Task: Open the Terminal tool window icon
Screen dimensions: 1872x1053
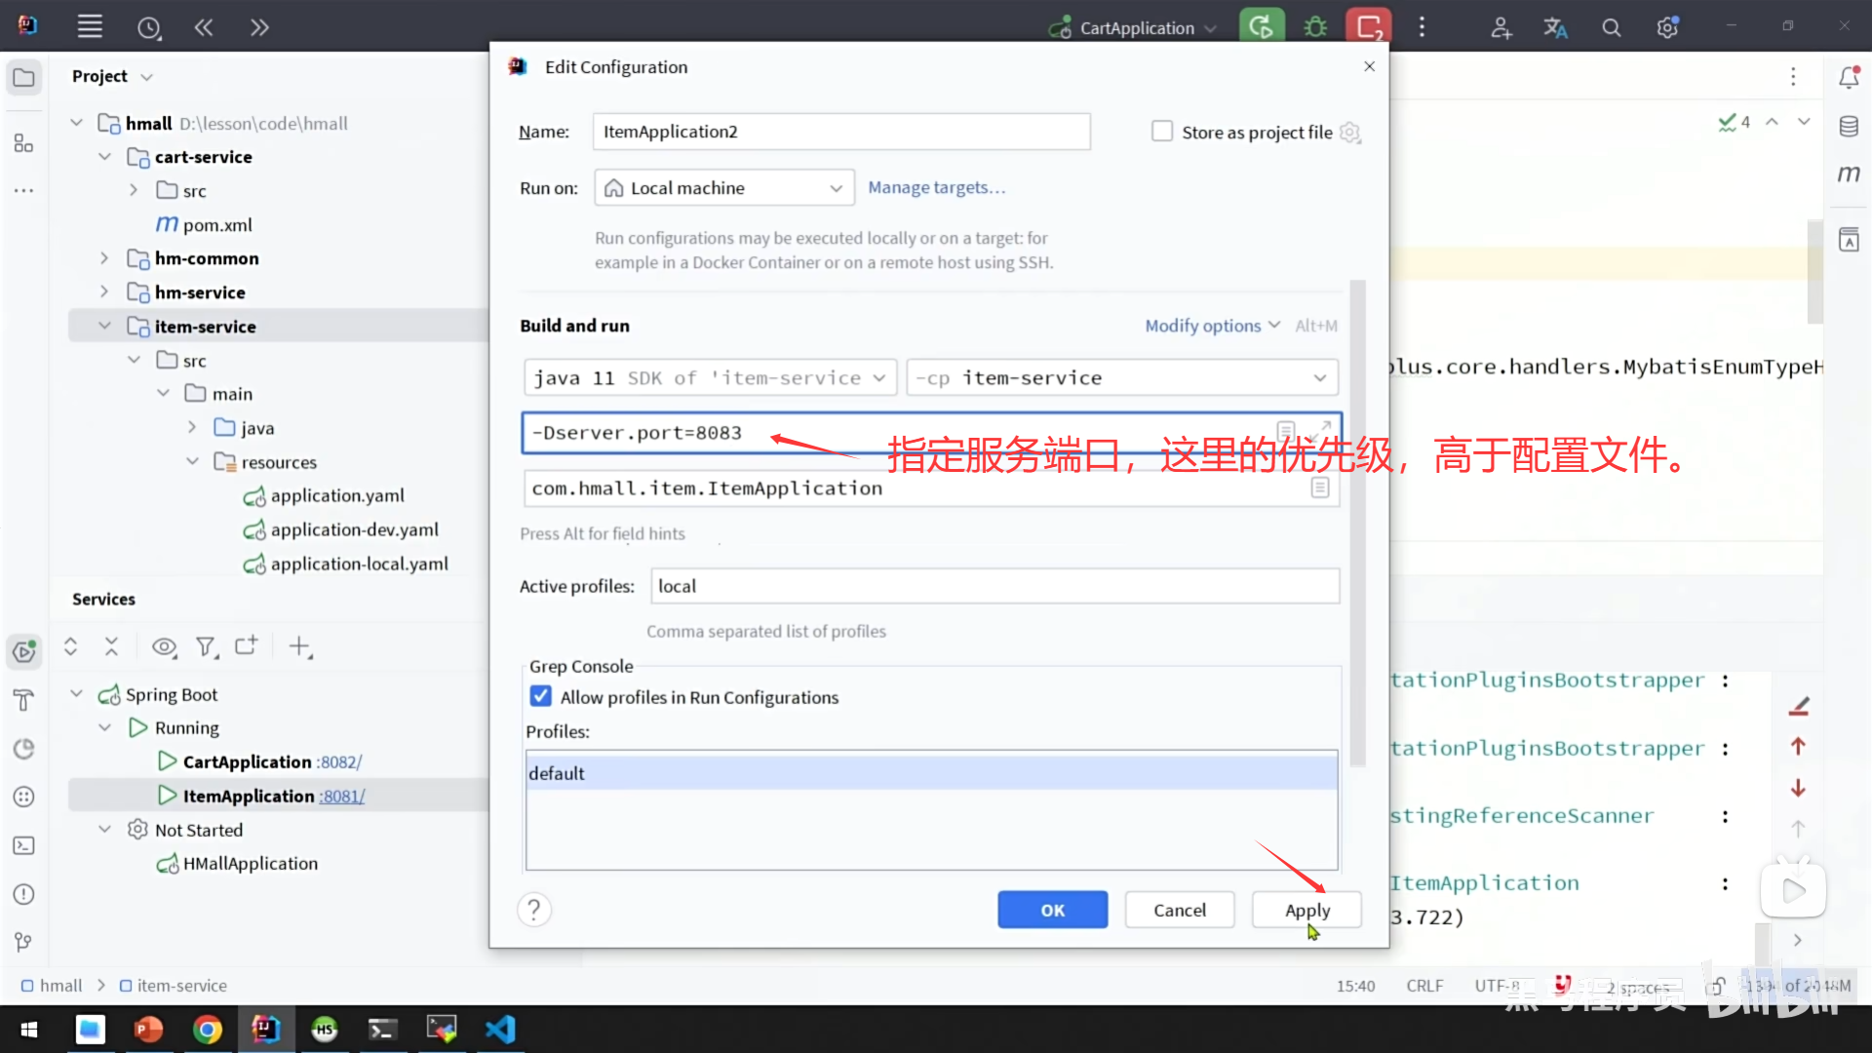Action: point(23,845)
